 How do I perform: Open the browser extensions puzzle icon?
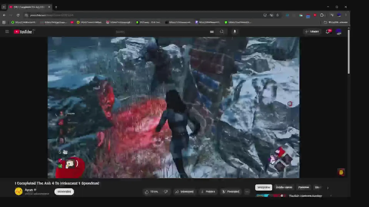(x=322, y=15)
